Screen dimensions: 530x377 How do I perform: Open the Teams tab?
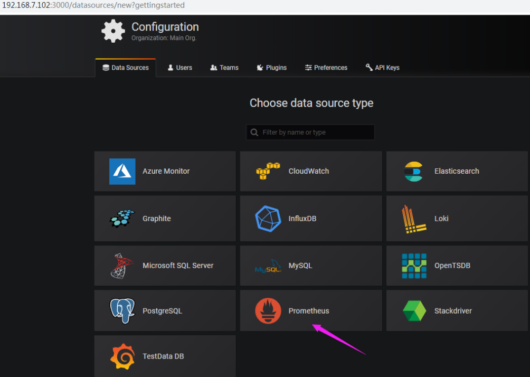click(x=224, y=68)
